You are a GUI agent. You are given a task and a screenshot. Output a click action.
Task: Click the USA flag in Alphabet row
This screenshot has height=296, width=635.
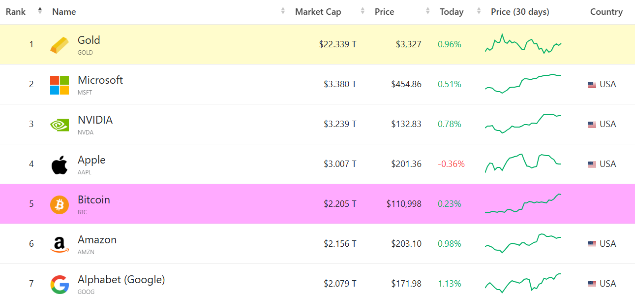(x=592, y=284)
